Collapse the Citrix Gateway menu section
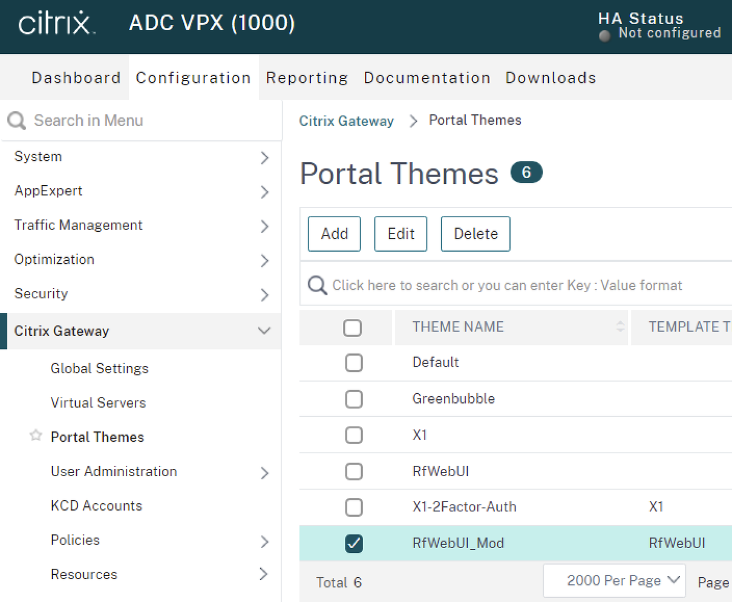The width and height of the screenshot is (732, 602). tap(264, 331)
